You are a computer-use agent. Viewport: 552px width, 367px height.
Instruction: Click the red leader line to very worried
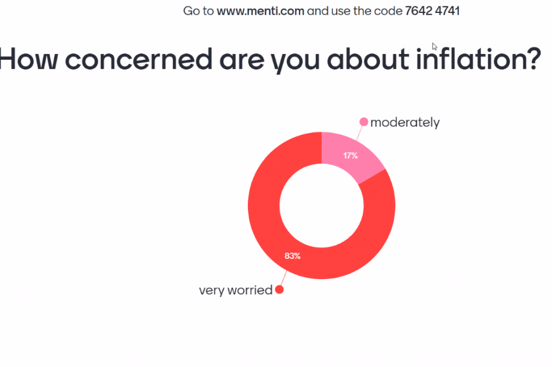coord(284,278)
